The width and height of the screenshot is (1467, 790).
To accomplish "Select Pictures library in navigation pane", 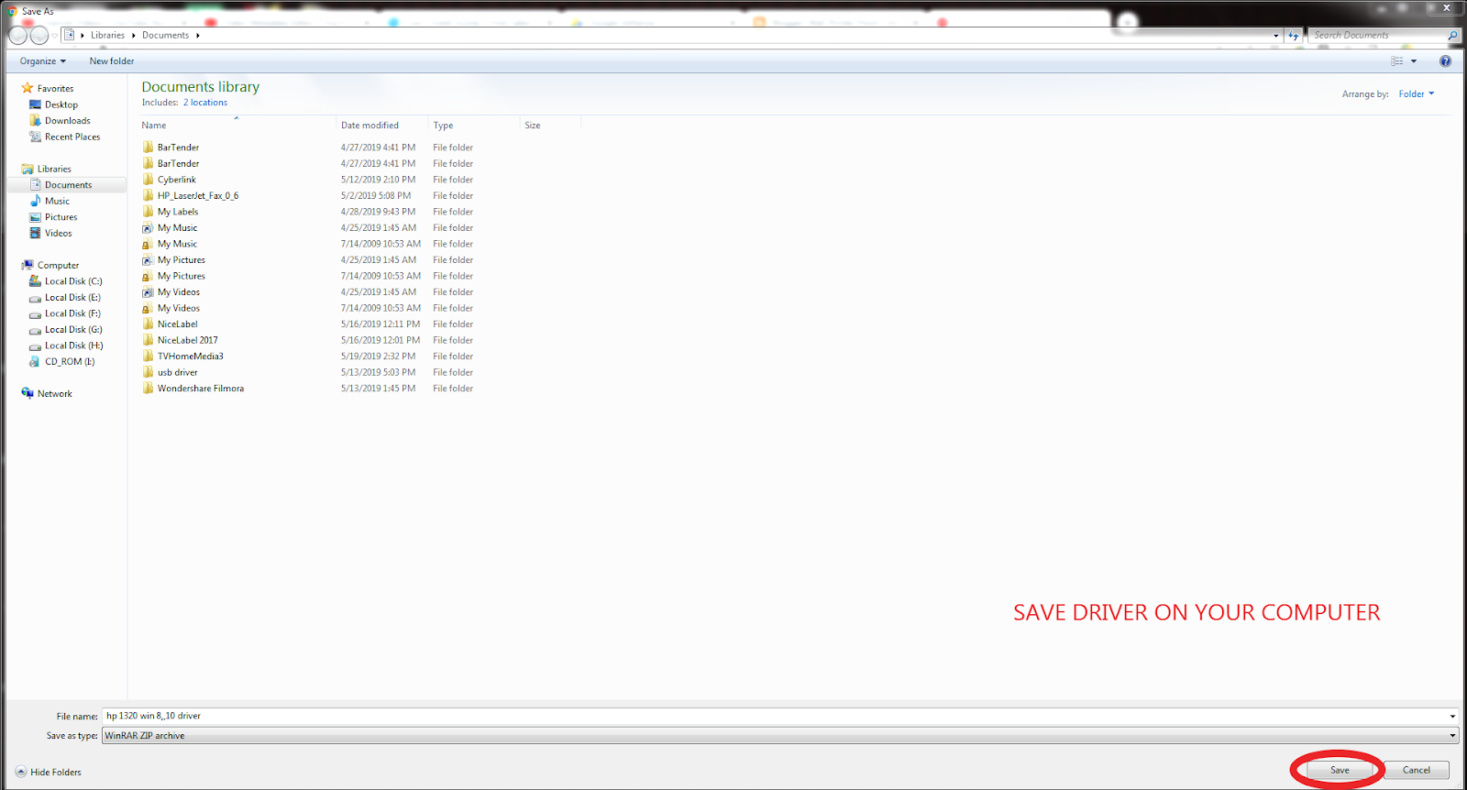I will pyautogui.click(x=61, y=217).
